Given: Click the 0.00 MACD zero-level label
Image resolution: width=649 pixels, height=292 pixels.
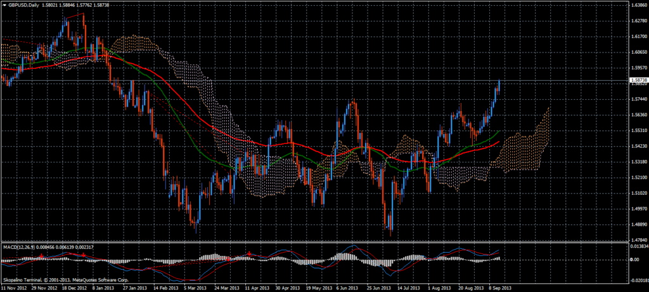Looking at the screenshot, I should (x=635, y=259).
